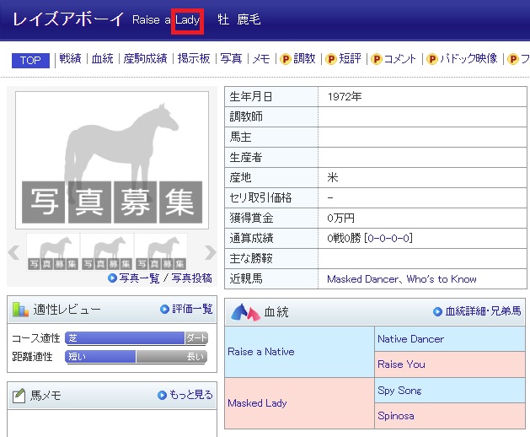Click the next photo arrow
Image resolution: width=530 pixels, height=437 pixels.
click(x=210, y=252)
